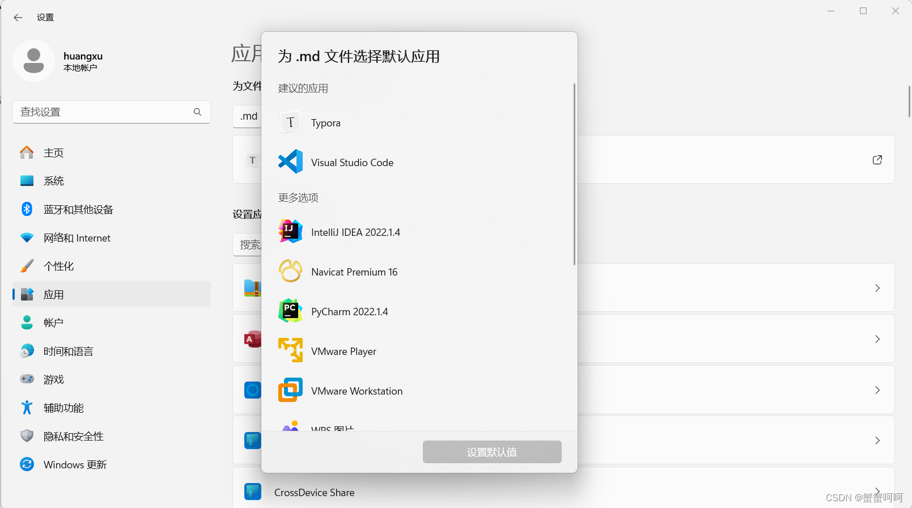912x508 pixels.
Task: Choose Visual Studio Code from list
Action: pos(419,162)
